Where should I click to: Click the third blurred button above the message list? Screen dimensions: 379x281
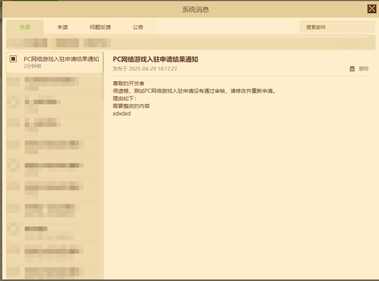tap(97, 43)
